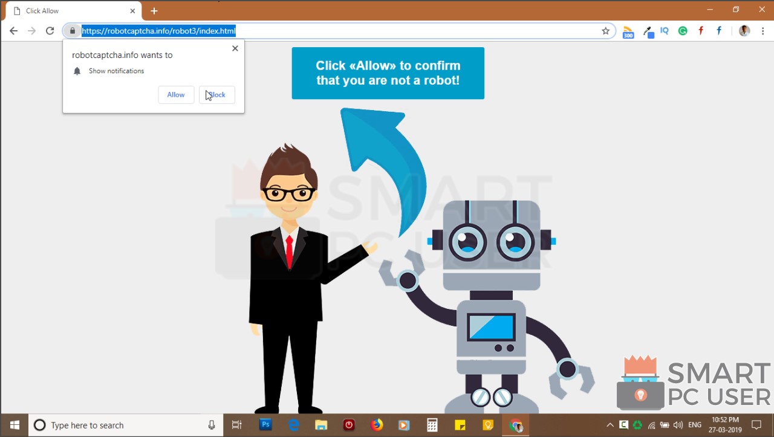Click the site security padlock icon
This screenshot has width=774, height=437.
[72, 31]
